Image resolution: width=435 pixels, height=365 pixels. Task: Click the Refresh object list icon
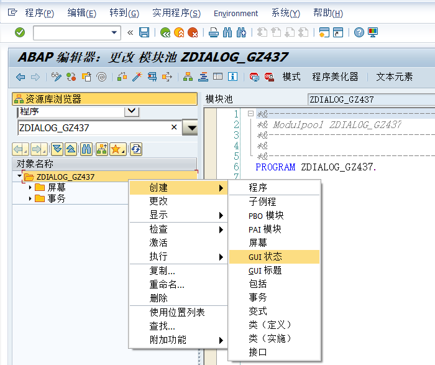[136, 149]
